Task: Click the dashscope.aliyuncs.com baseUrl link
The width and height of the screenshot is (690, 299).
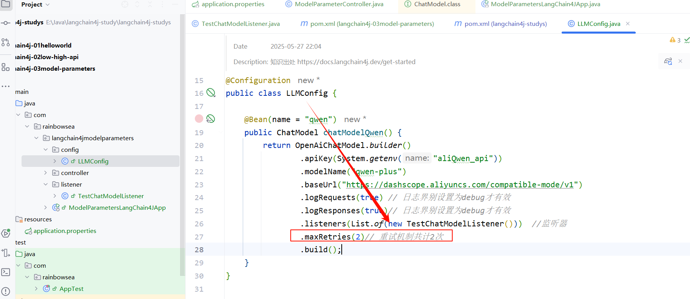Action: point(460,185)
